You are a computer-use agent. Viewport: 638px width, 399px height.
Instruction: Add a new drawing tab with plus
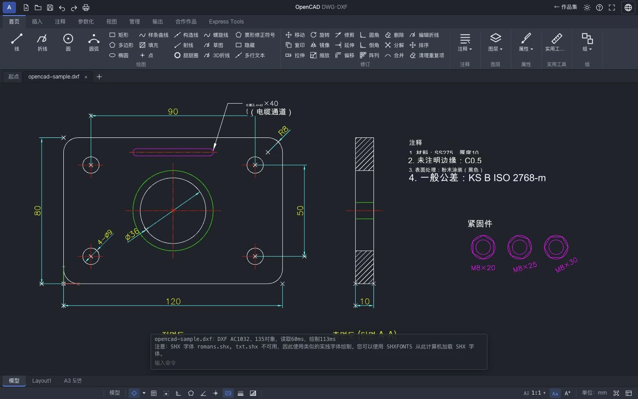[x=99, y=77]
